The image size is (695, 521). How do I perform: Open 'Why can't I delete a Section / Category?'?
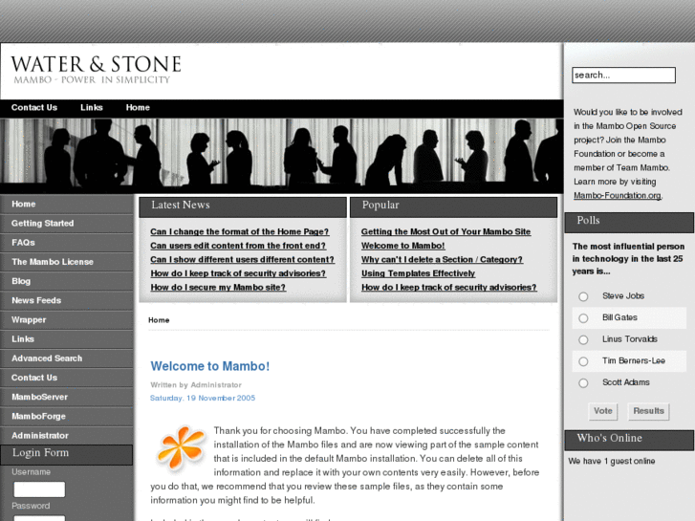click(x=442, y=259)
